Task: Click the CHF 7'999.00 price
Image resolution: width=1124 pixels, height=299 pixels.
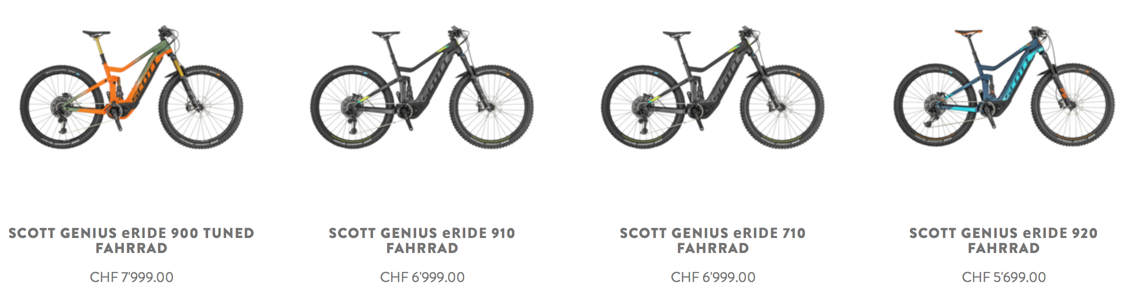Action: [131, 277]
